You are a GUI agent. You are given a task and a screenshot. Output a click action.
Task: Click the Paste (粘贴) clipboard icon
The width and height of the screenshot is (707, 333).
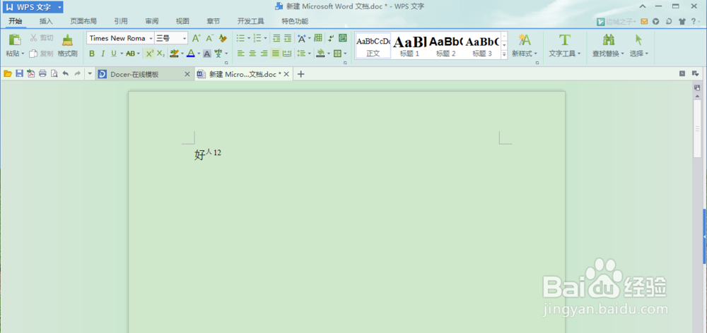[15, 40]
